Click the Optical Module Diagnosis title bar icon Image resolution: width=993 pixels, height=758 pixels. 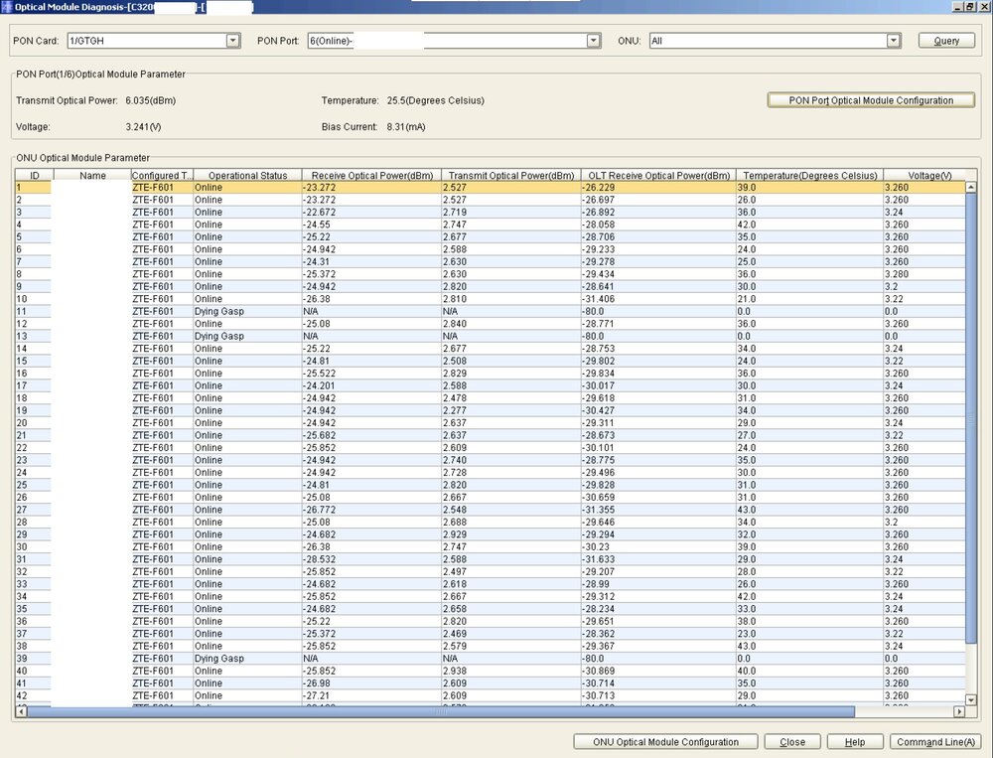7,7
